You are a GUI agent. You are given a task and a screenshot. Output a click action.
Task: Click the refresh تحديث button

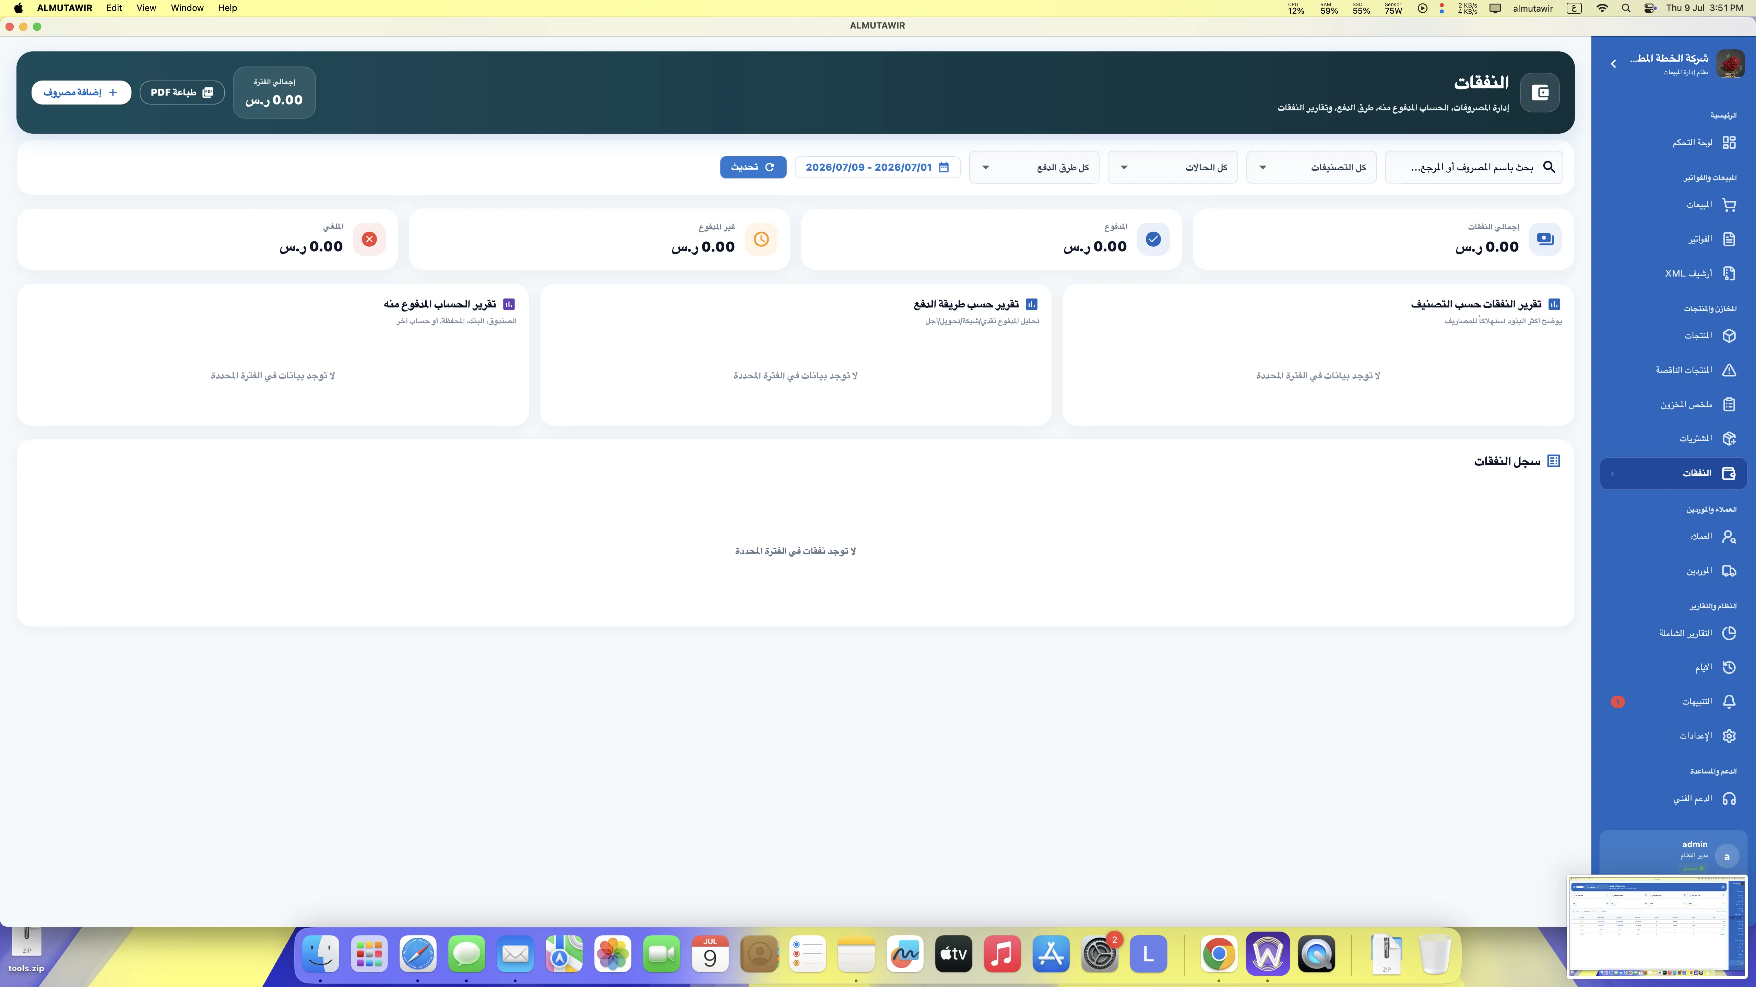click(753, 168)
